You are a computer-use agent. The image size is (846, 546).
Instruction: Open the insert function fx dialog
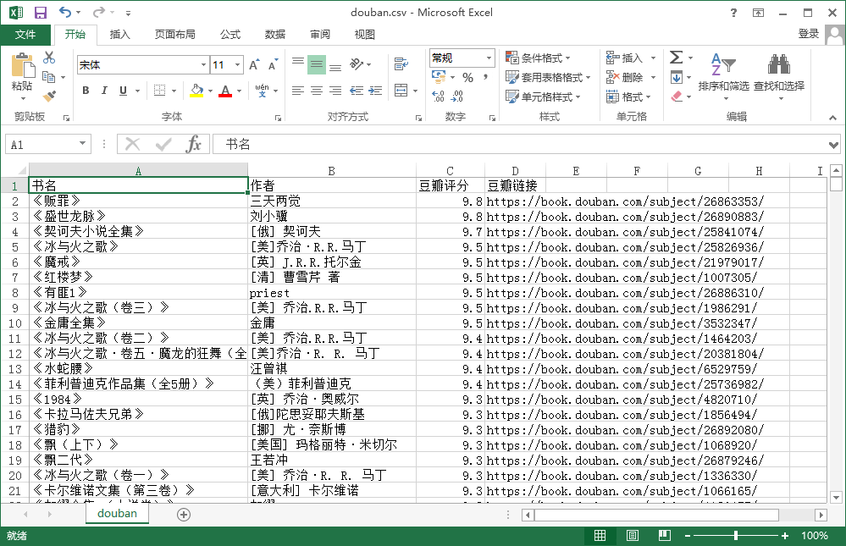tap(194, 145)
